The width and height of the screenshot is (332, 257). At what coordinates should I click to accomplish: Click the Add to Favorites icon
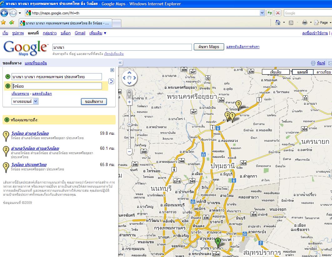[12, 23]
